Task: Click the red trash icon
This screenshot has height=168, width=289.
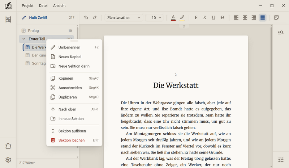Action: [53, 140]
